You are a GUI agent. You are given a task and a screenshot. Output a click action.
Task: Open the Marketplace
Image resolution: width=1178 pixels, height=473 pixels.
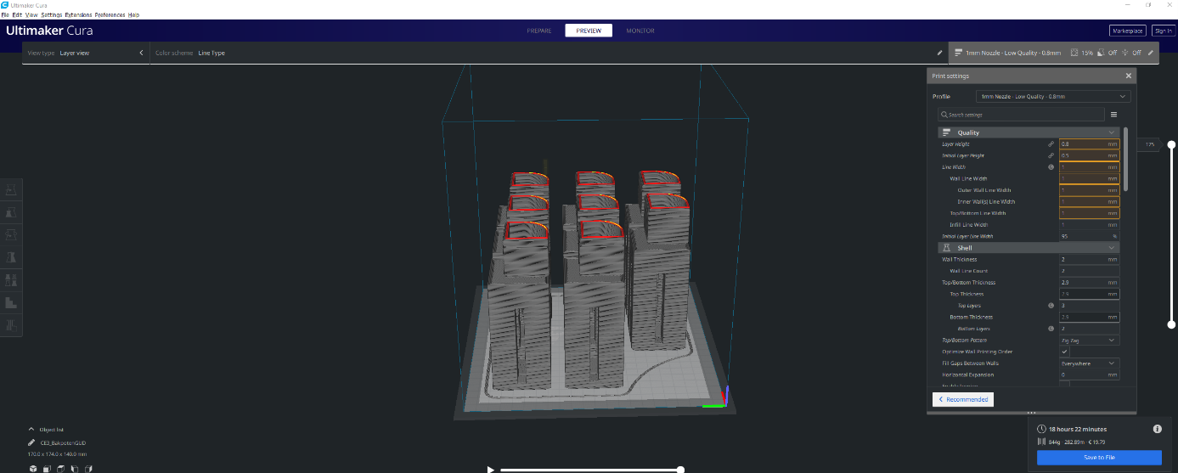[x=1128, y=31]
